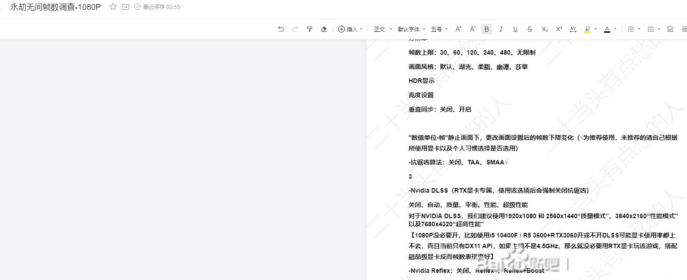Screen dimensions: 687x280
Task: Expand the font color arrow
Action: pyautogui.click(x=615, y=29)
